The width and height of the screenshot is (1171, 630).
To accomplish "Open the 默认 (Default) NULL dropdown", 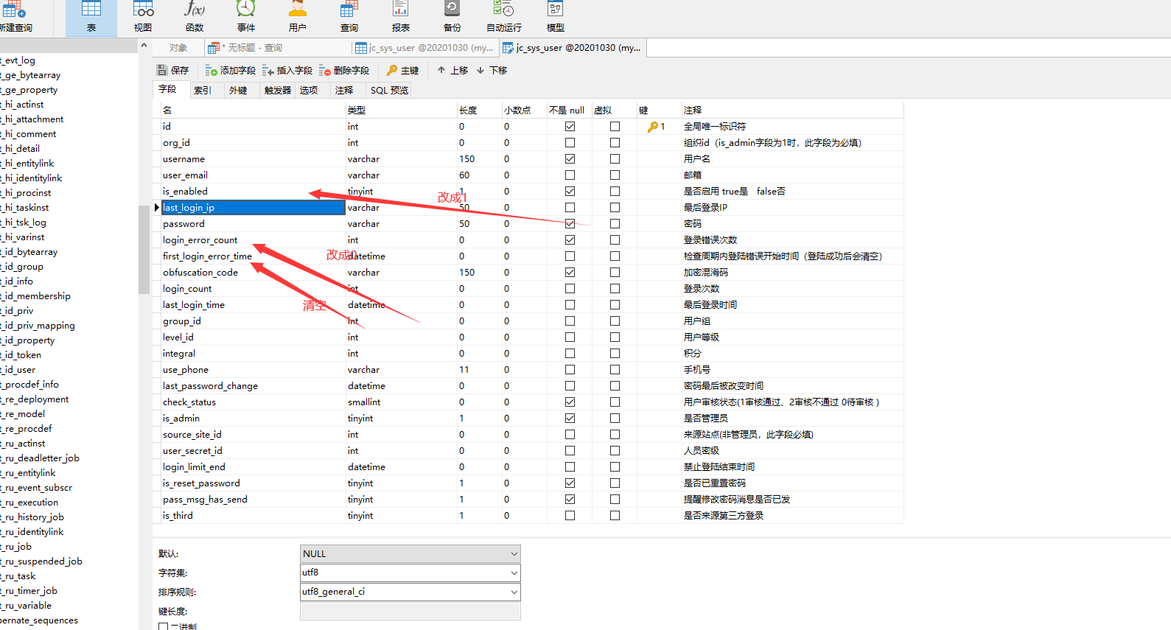I will (410, 553).
